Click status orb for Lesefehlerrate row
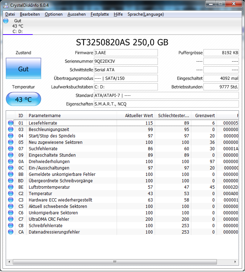This screenshot has height=272, width=245. click(11, 123)
